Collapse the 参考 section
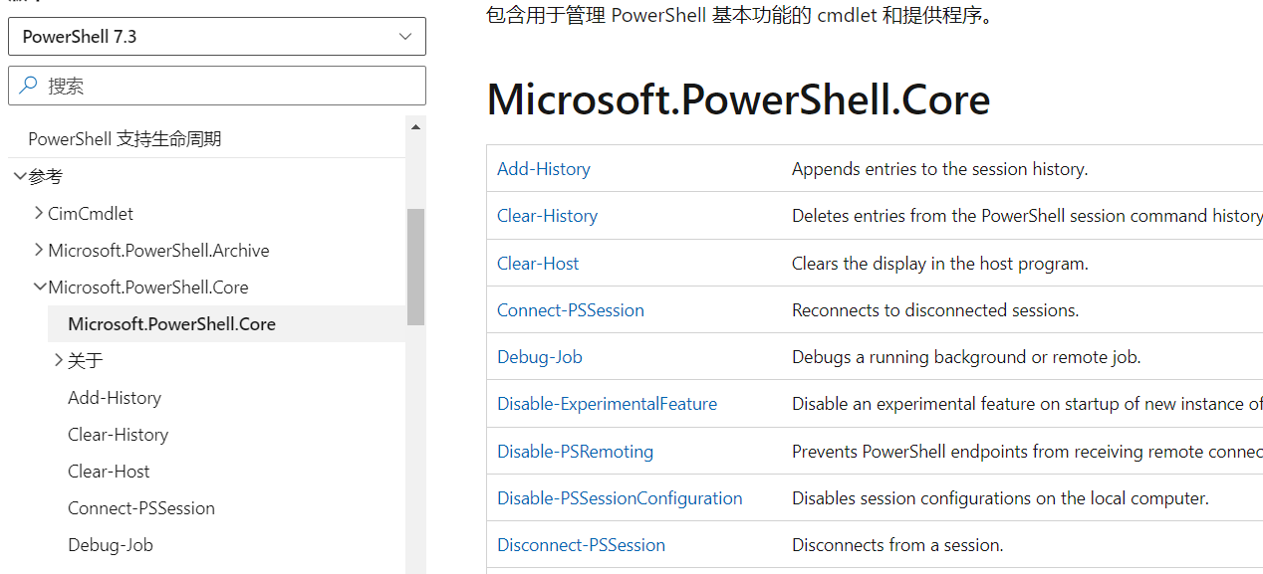Viewport: 1263px width, 574px height. (20, 175)
